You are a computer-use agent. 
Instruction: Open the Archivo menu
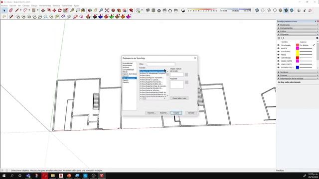click(4, 5)
